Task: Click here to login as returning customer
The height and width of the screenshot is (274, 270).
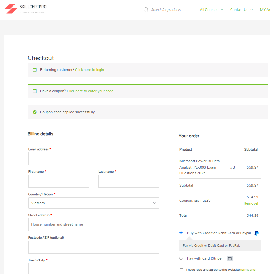Action: click(x=90, y=69)
